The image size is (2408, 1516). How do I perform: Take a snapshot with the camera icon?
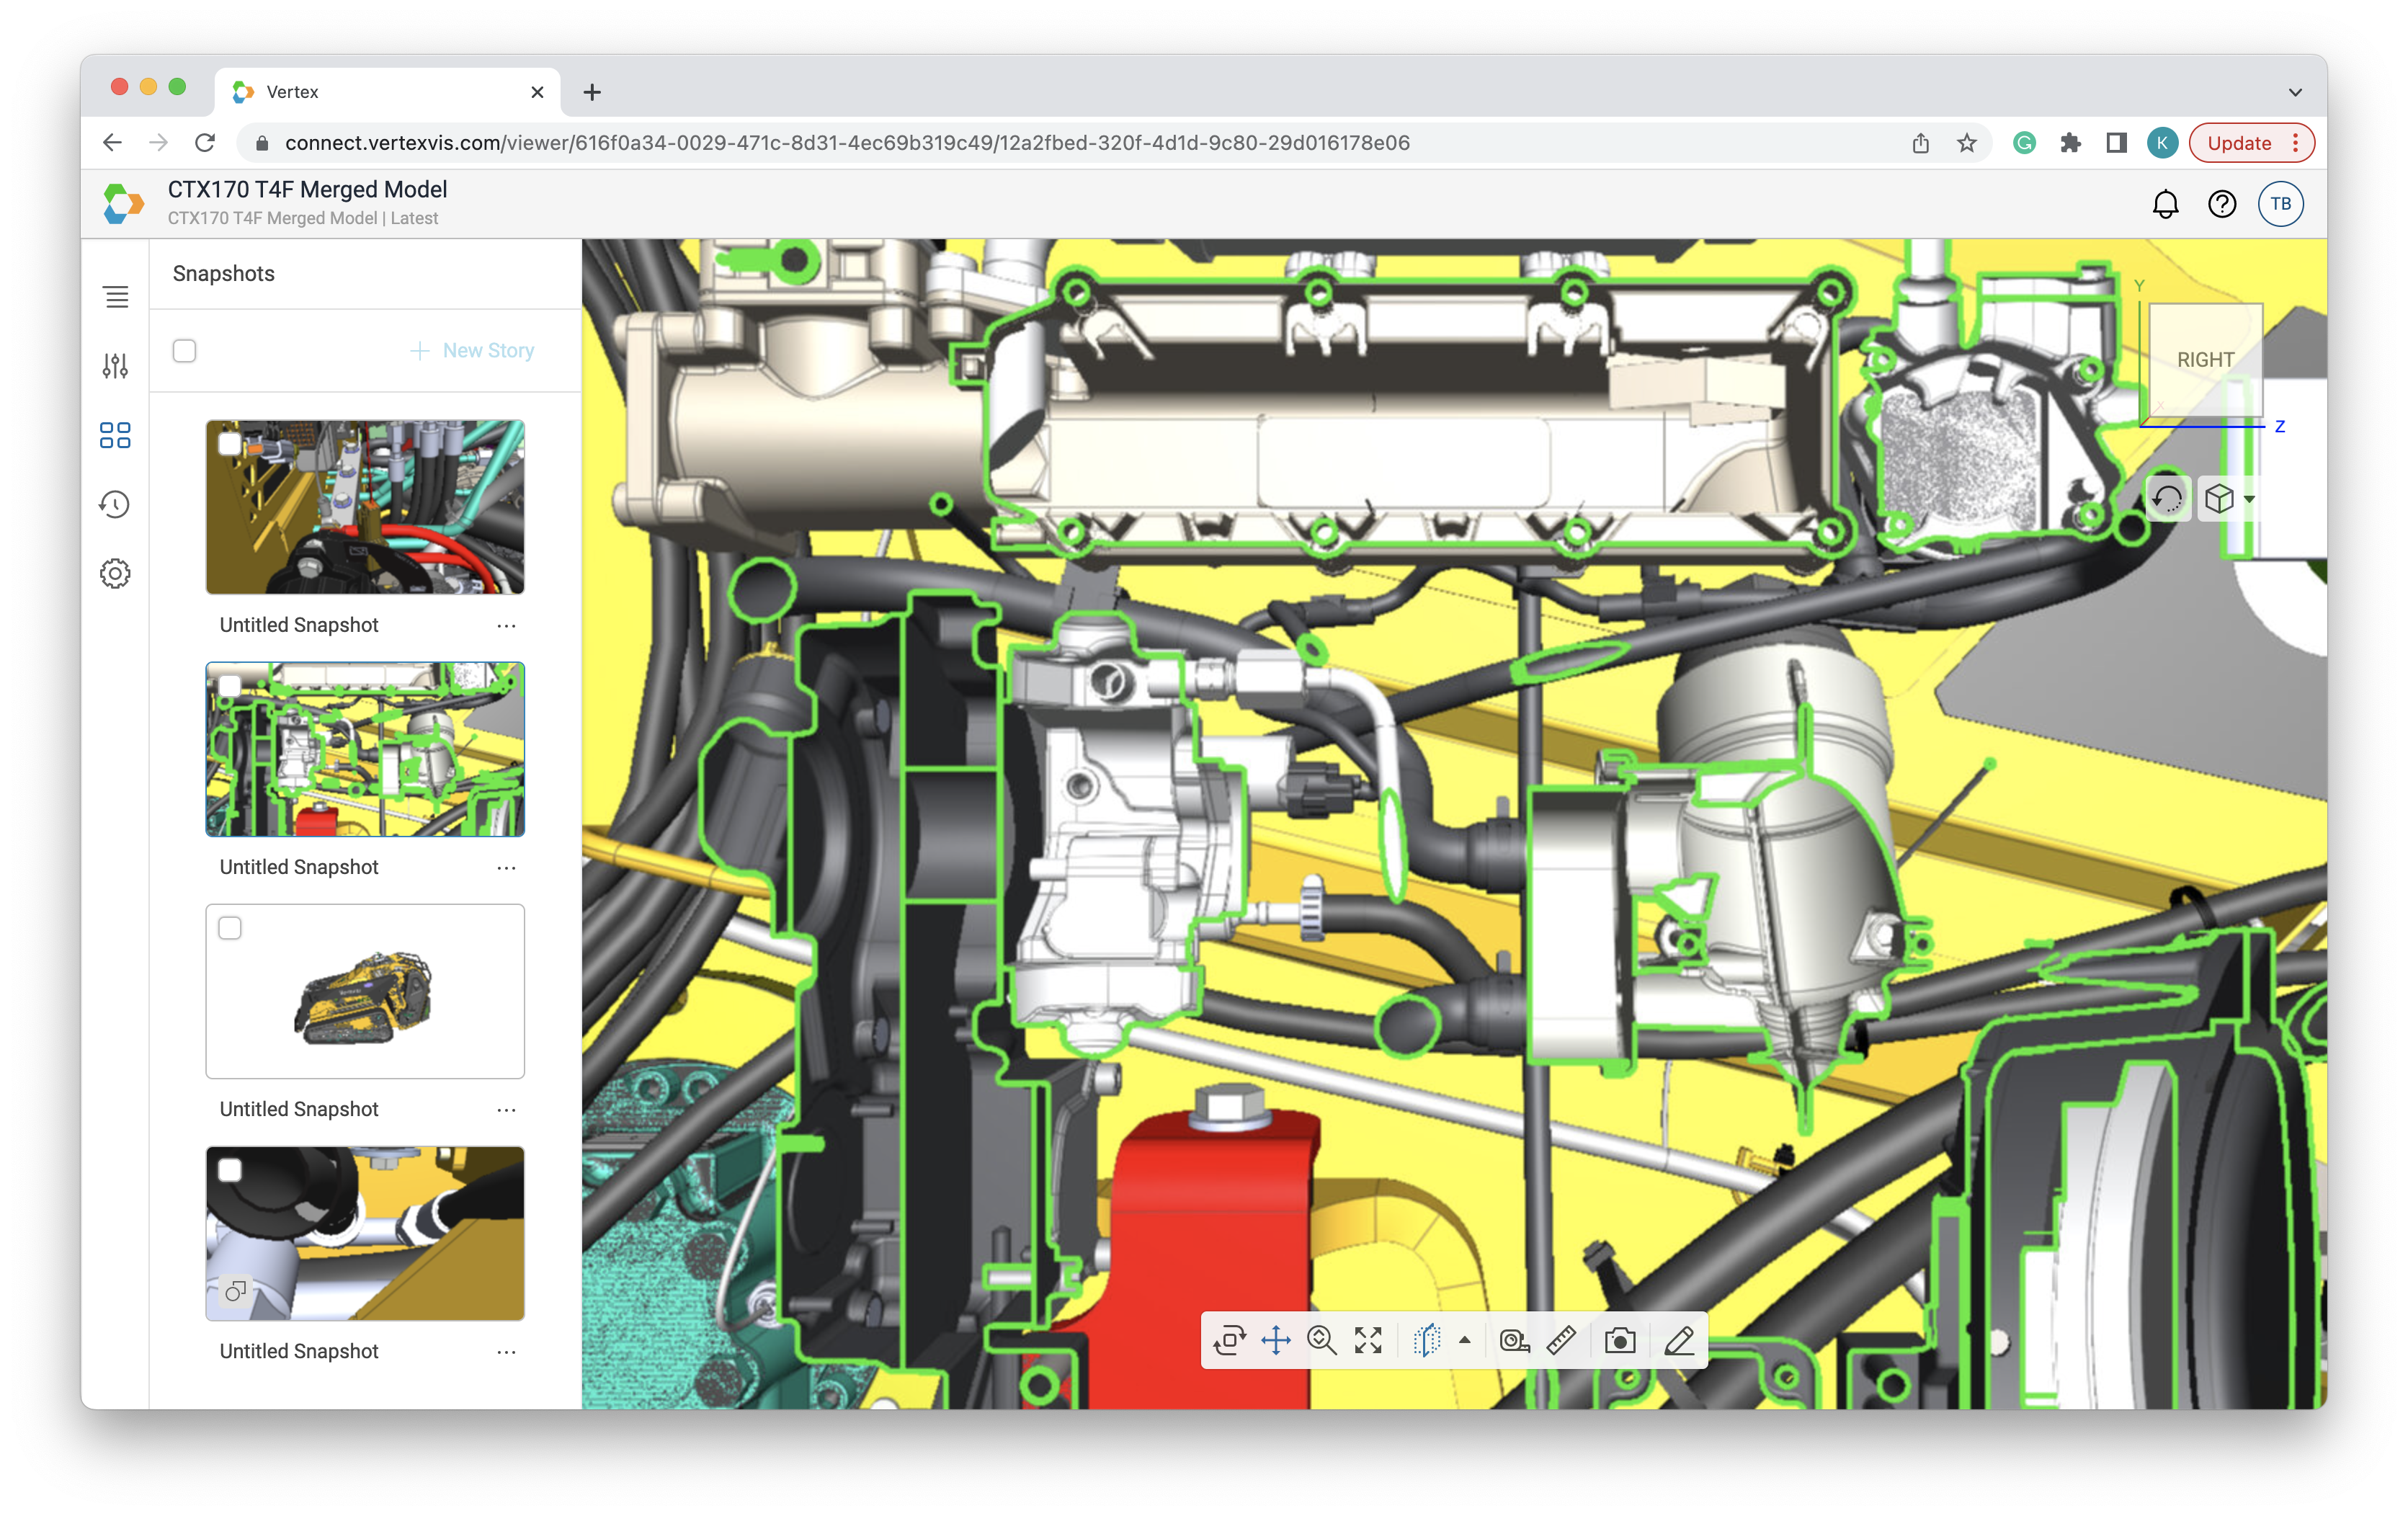coord(1620,1340)
